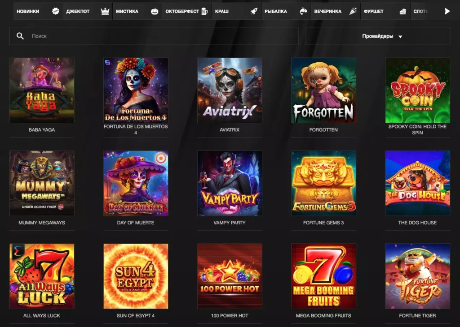460x327 pixels.
Task: Click the FORTUNE TIGER title link
Action: 417,315
